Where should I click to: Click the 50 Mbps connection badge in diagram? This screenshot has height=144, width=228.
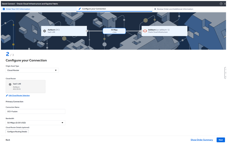[114, 31]
